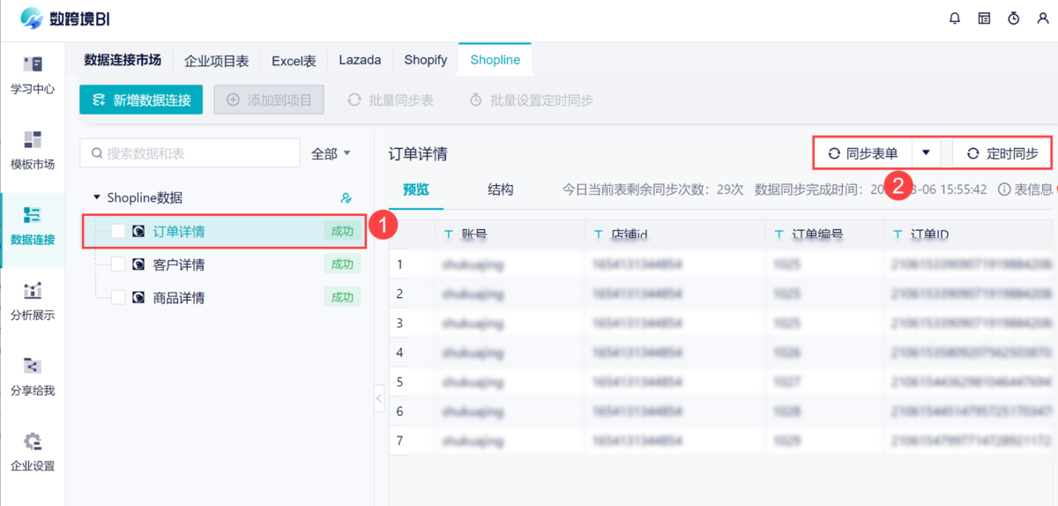Go to 模板市场 in the sidebar
Viewport: 1058px width, 506px height.
click(33, 150)
